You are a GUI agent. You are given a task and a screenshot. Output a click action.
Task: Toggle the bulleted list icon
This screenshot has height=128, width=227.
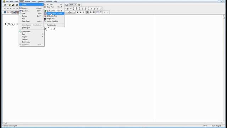coord(98,12)
